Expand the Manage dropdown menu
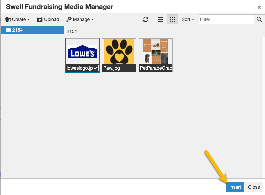The width and height of the screenshot is (265, 195). pyautogui.click(x=80, y=19)
